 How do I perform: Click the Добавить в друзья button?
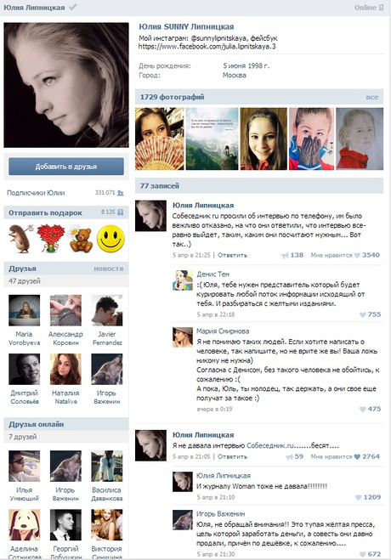pos(66,167)
